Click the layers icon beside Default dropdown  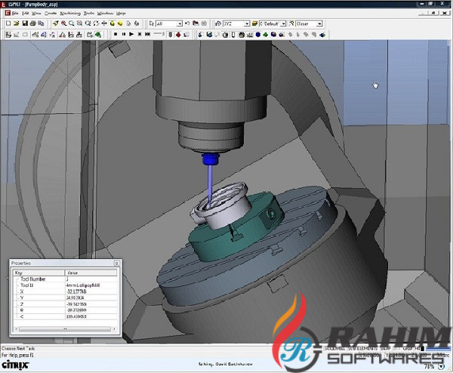(x=254, y=23)
